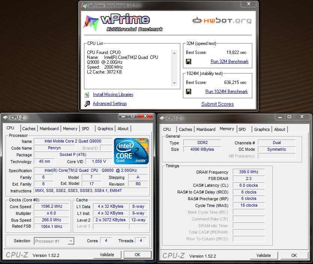This screenshot has width=313, height=264.
Task: Click the Rated FSB value 1064.1 MHz
Action: point(51,226)
